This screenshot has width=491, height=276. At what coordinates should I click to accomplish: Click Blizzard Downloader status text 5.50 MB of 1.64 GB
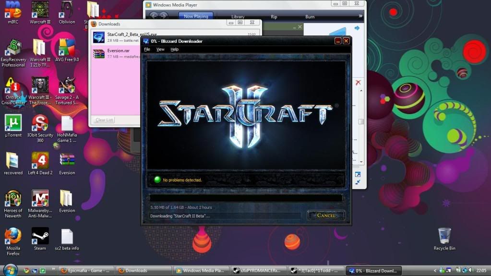click(x=181, y=207)
